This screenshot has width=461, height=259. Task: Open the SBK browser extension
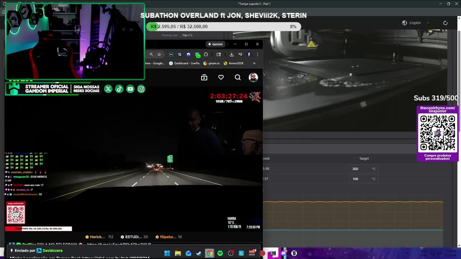[x=171, y=54]
